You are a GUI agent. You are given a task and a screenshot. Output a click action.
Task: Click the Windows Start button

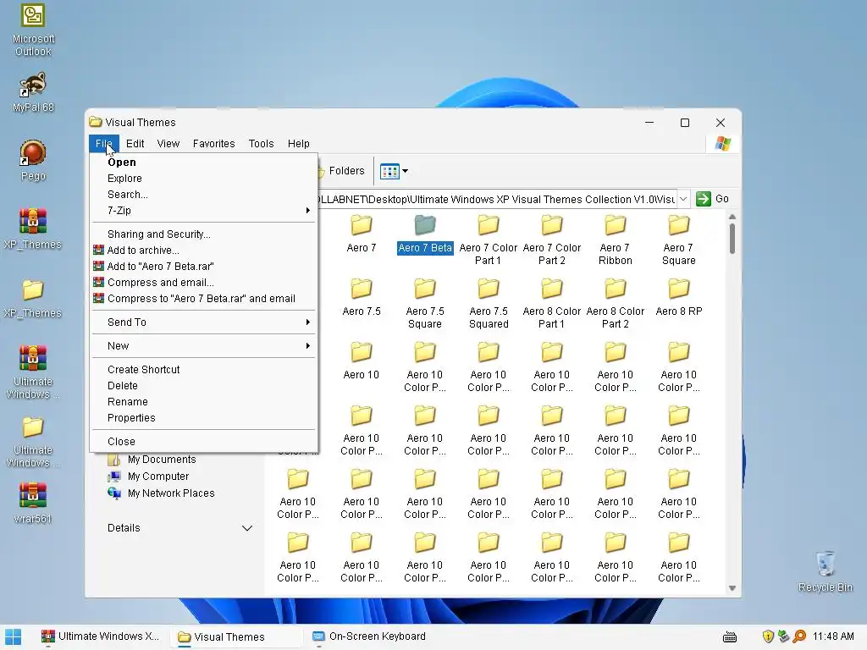click(14, 636)
